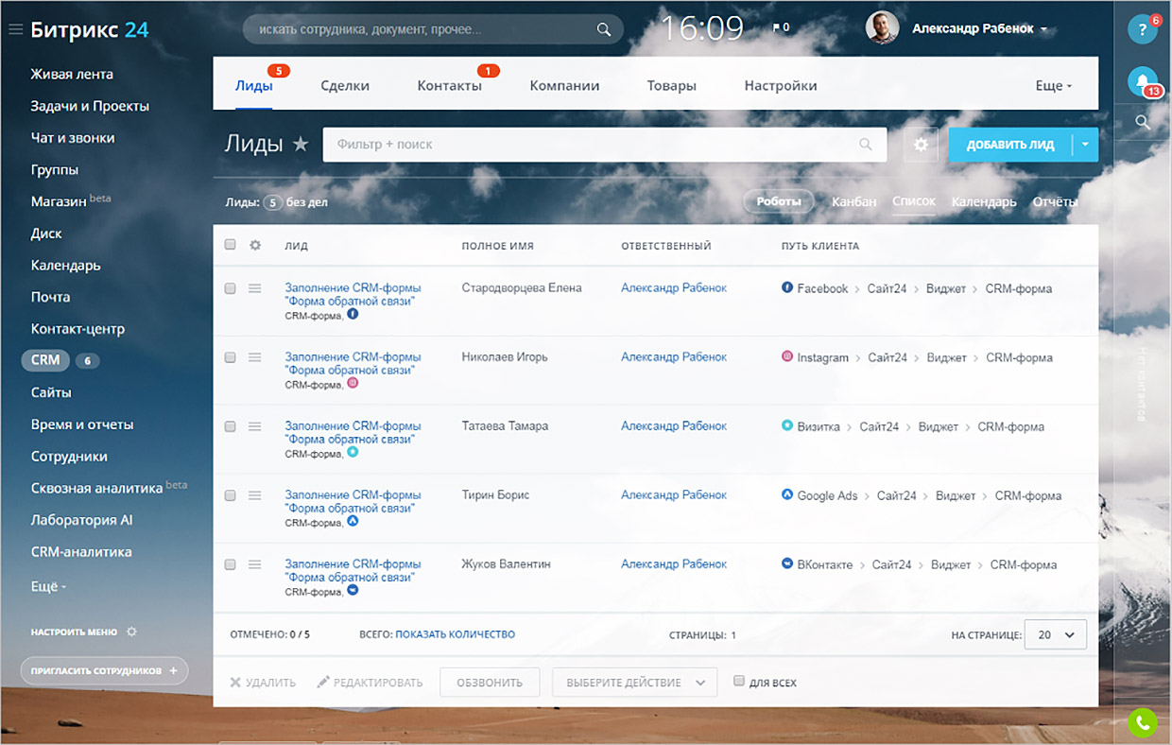
Task: Check the row for Татаева Тамара
Action: click(230, 426)
